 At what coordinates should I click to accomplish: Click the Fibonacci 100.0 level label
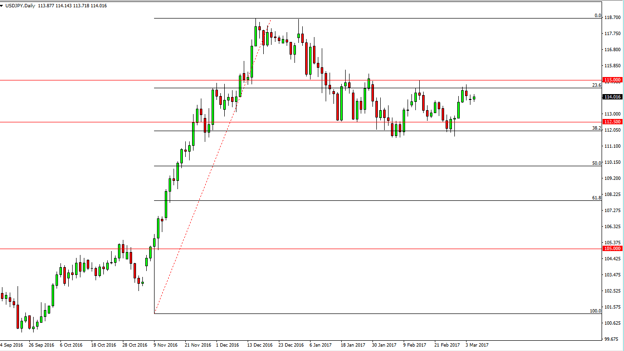pyautogui.click(x=596, y=311)
